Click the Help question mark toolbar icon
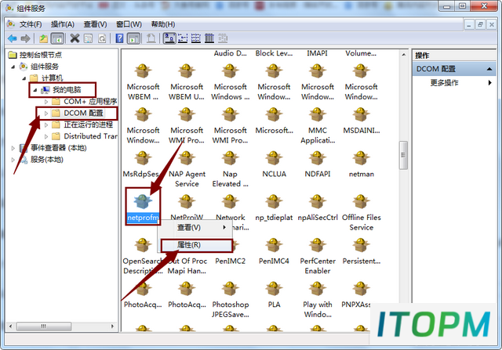 (x=119, y=38)
